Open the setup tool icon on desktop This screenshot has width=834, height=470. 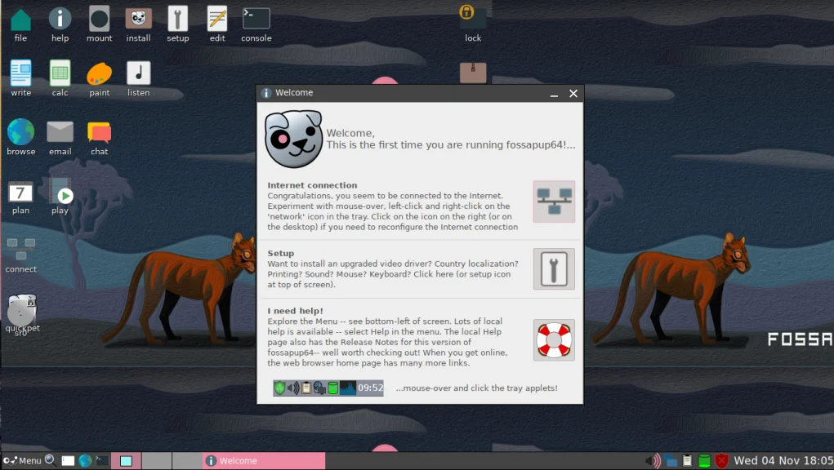tap(177, 18)
